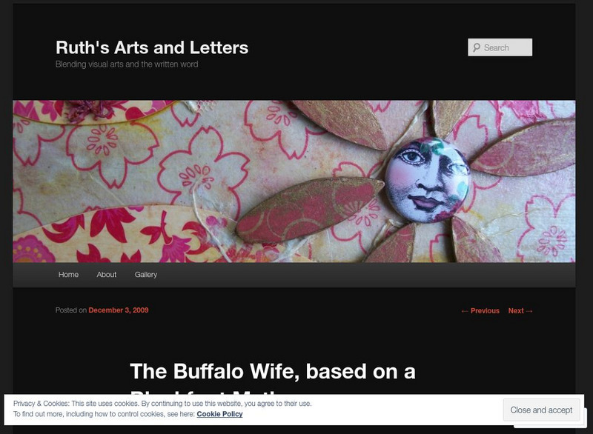Focus the Search input field

point(500,47)
